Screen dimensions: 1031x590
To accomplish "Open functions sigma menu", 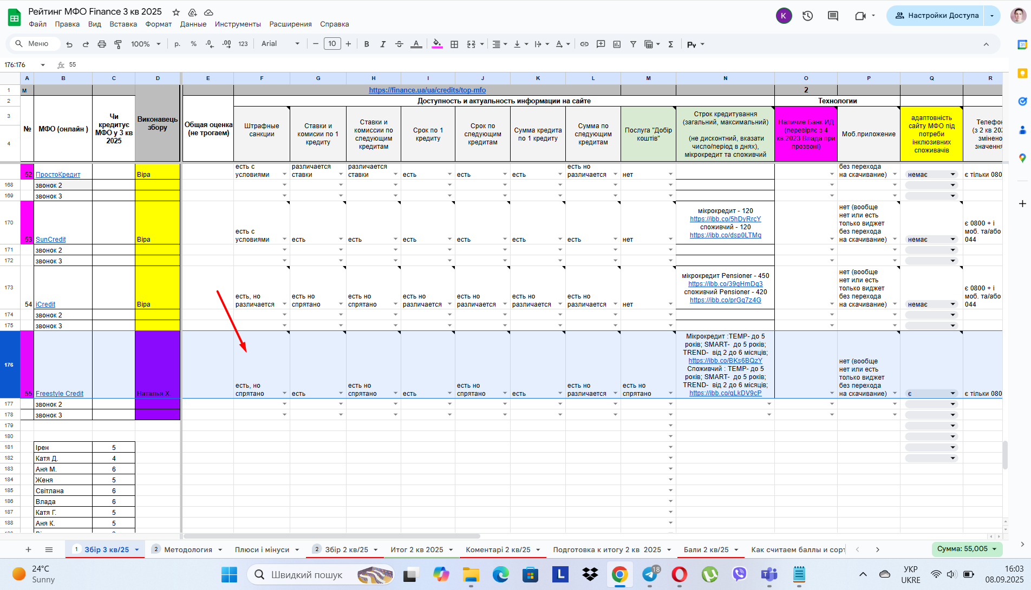I will pyautogui.click(x=670, y=44).
